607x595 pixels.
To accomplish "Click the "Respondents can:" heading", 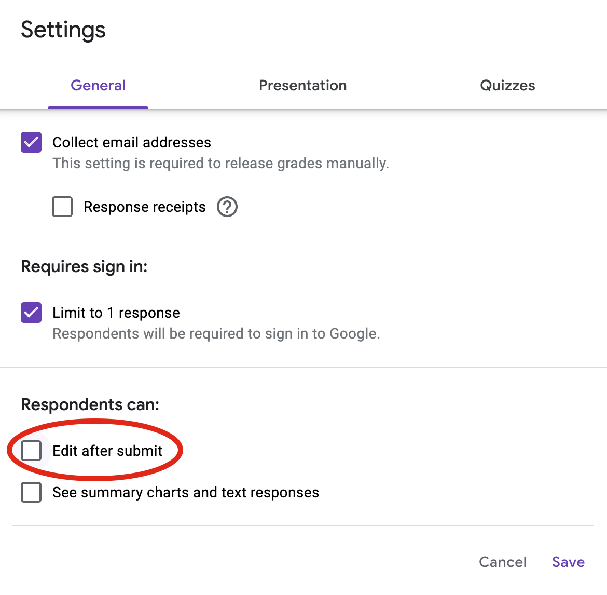I will coord(90,404).
